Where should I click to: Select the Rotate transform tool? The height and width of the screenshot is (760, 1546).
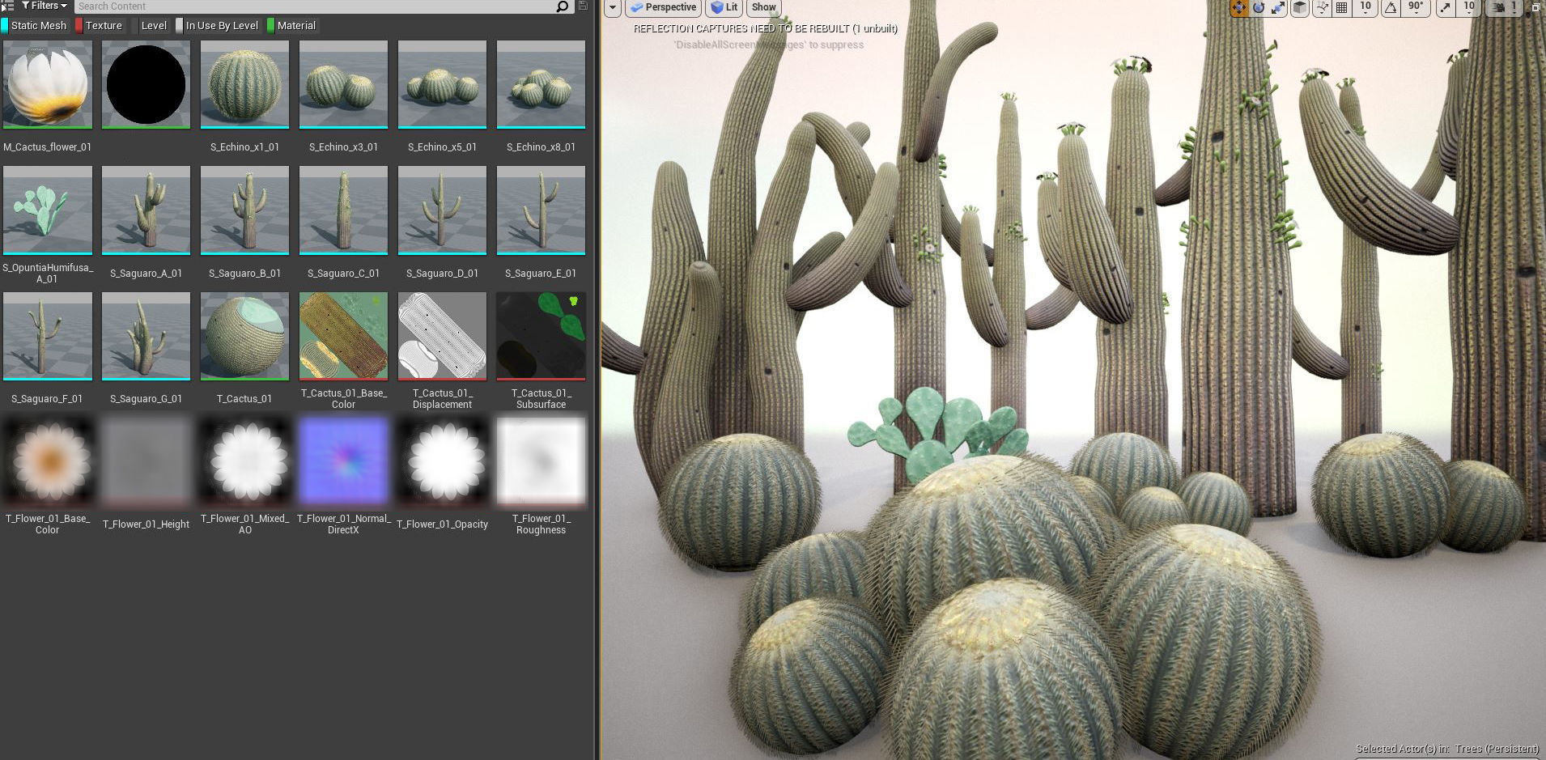coord(1259,7)
